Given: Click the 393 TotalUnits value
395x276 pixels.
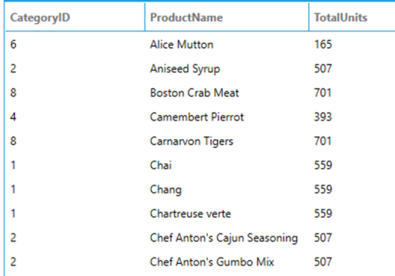Looking at the screenshot, I should (x=323, y=117).
